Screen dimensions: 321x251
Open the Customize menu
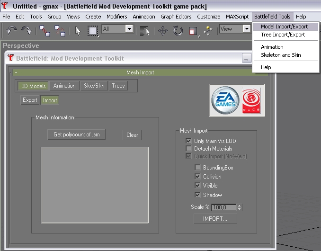209,17
